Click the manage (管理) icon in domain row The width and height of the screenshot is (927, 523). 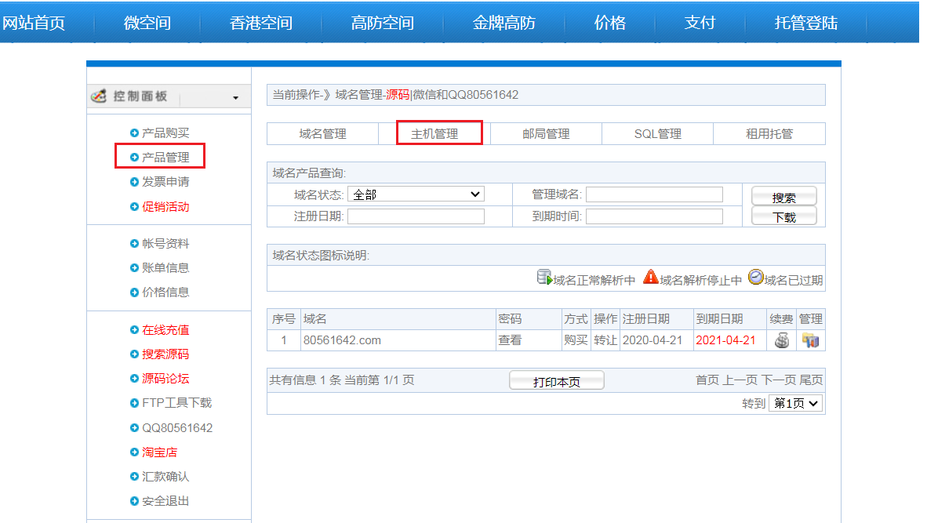(x=810, y=340)
